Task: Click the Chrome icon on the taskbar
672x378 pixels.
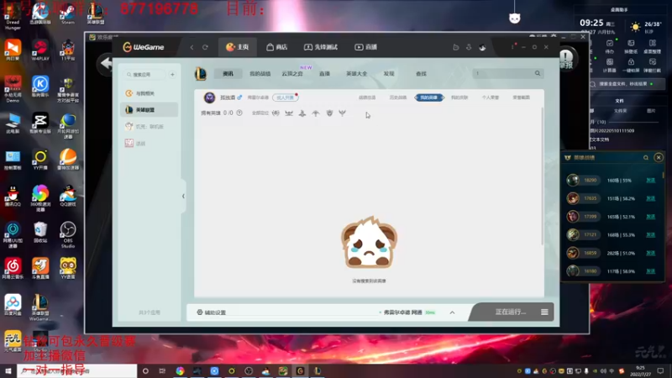Action: pyautogui.click(x=180, y=371)
